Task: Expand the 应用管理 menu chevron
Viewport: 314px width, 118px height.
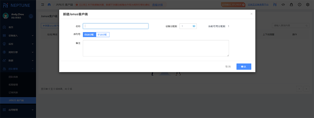Action: [x=33, y=110]
